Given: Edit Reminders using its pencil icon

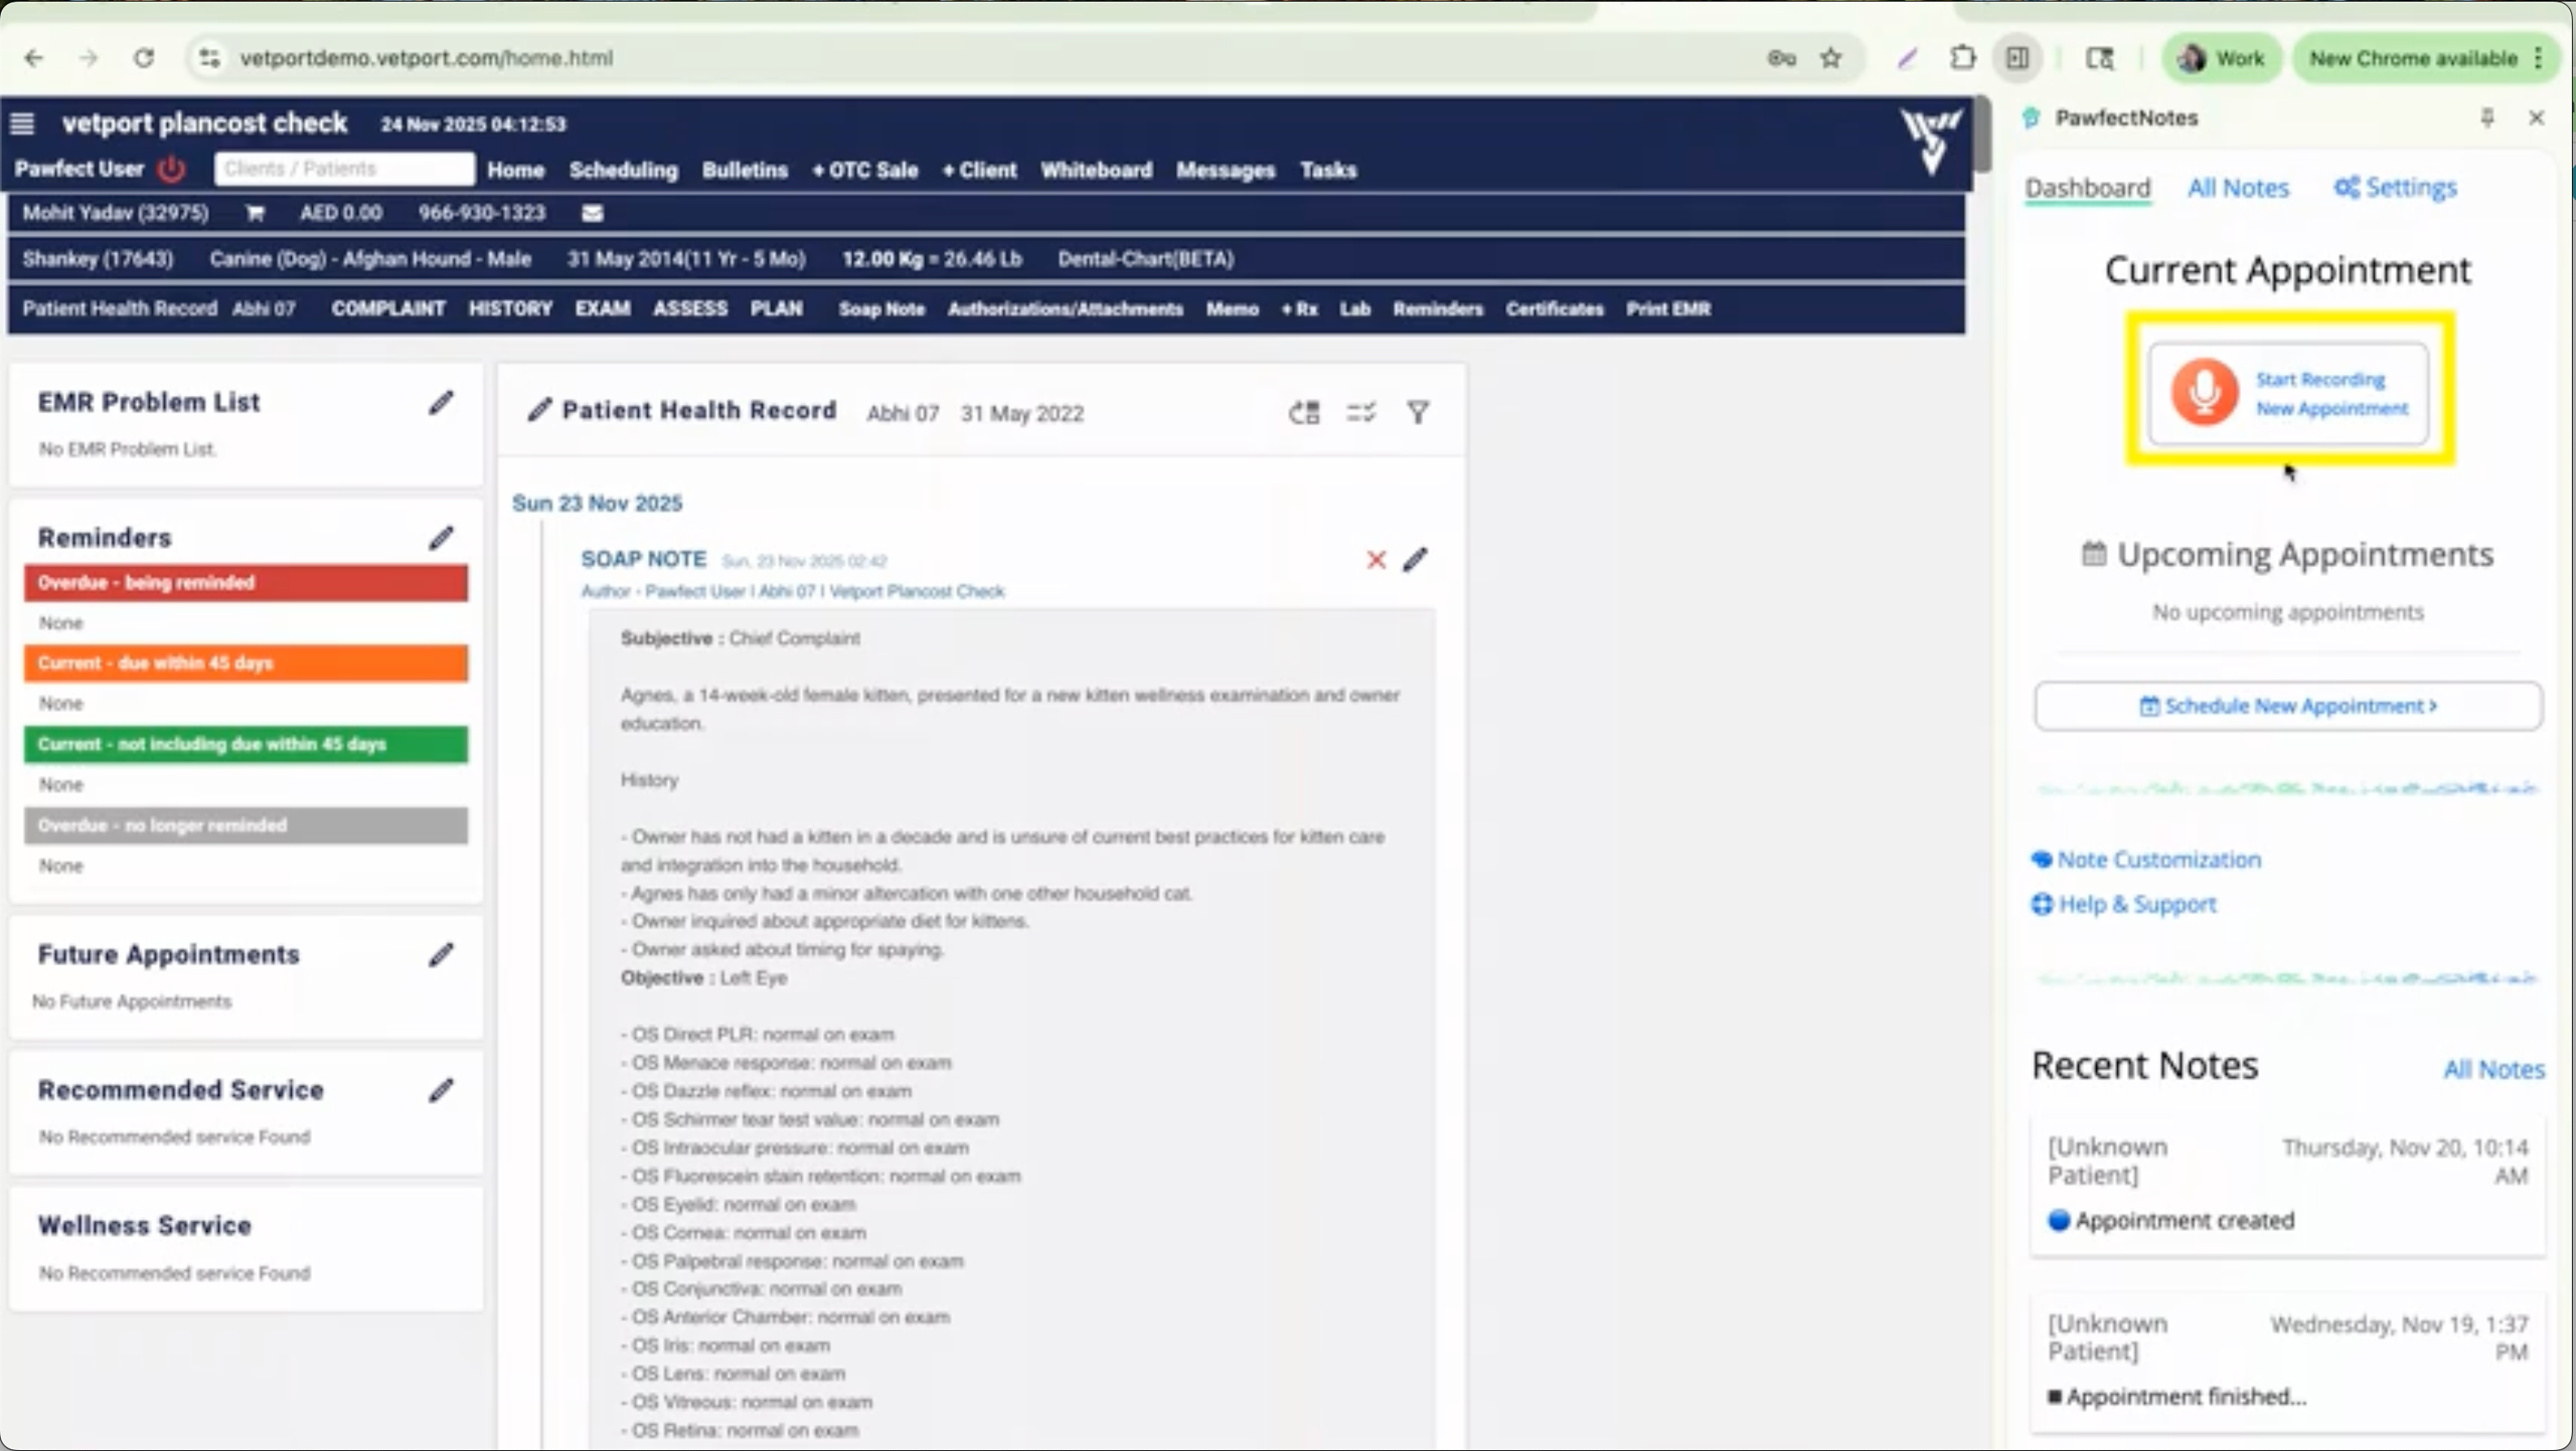Looking at the screenshot, I should pyautogui.click(x=441, y=538).
